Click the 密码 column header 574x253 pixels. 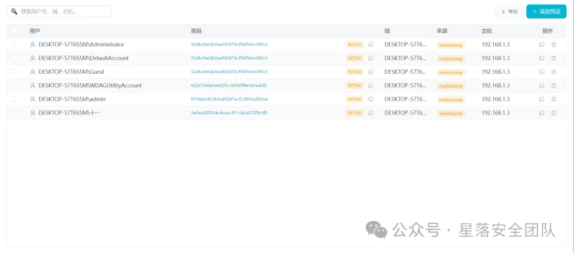pyautogui.click(x=196, y=31)
